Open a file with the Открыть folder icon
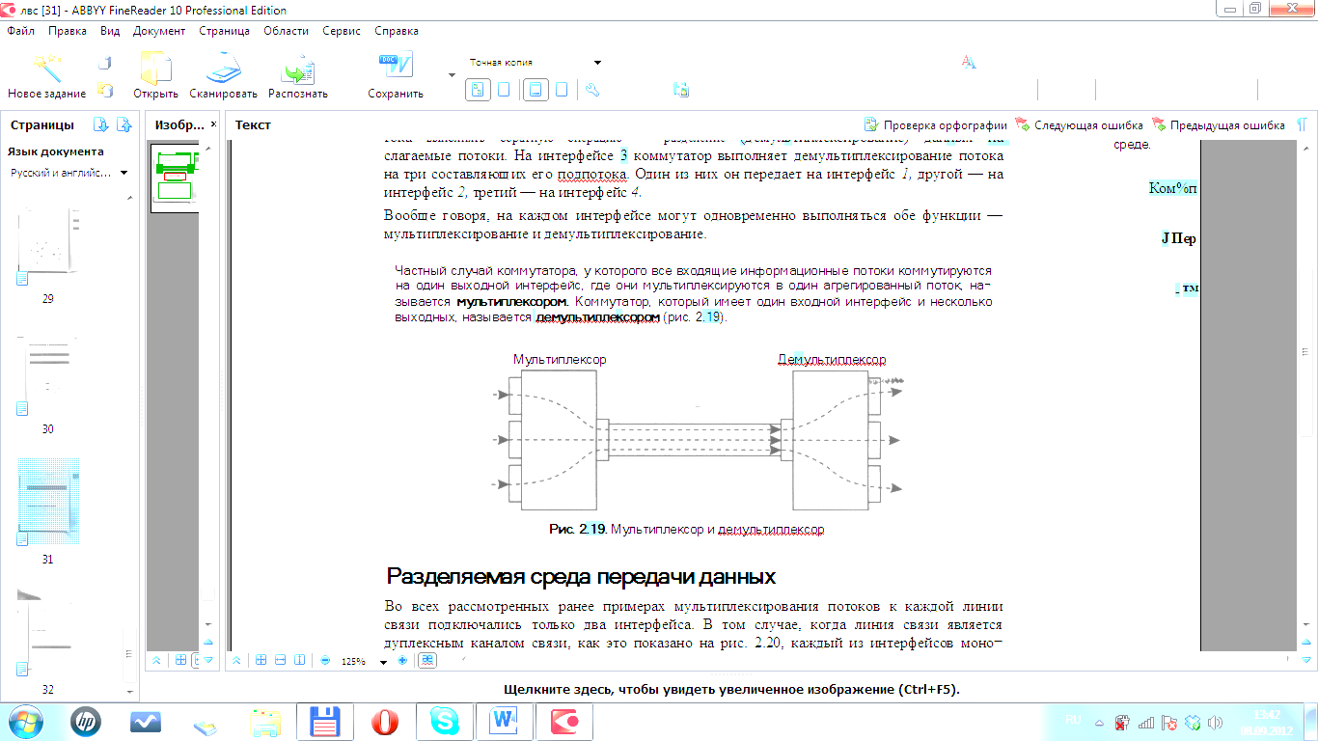 (x=155, y=69)
